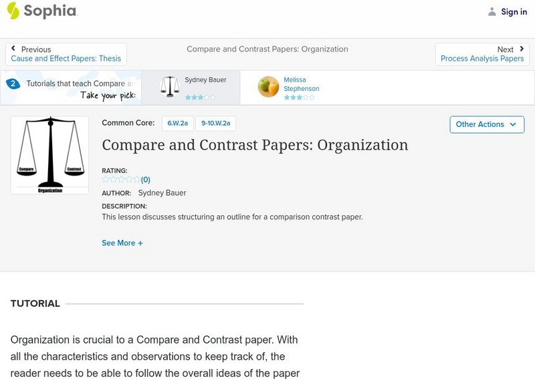Screen dimensions: 535x381
Task: Switch to Sydney Bauer's tutorial tab
Action: pos(205,80)
